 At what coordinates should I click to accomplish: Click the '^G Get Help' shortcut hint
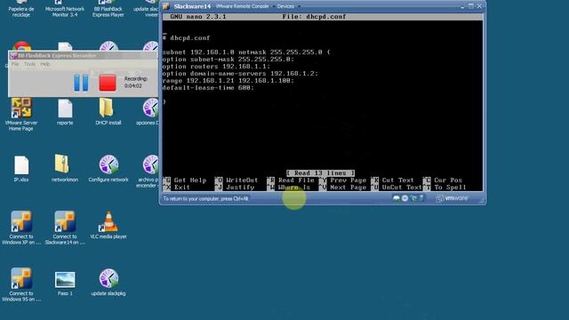click(184, 180)
